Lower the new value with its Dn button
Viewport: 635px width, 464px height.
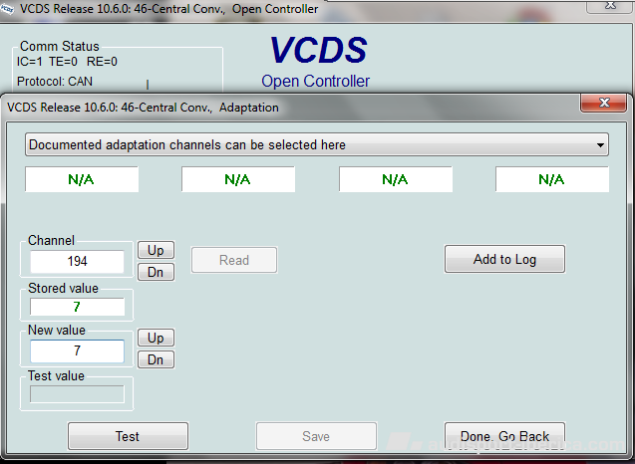tap(156, 359)
